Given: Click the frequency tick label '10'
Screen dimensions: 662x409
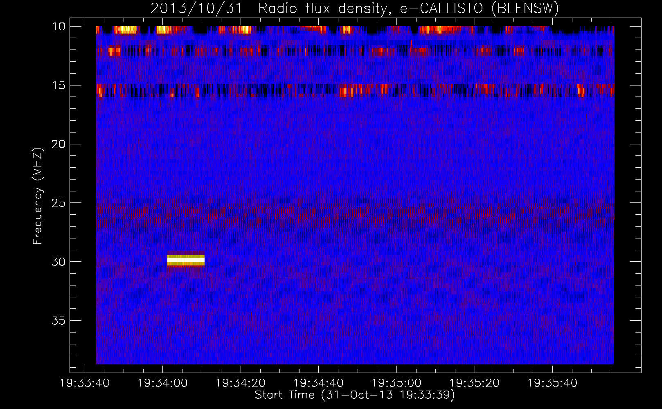Looking at the screenshot, I should (x=59, y=27).
